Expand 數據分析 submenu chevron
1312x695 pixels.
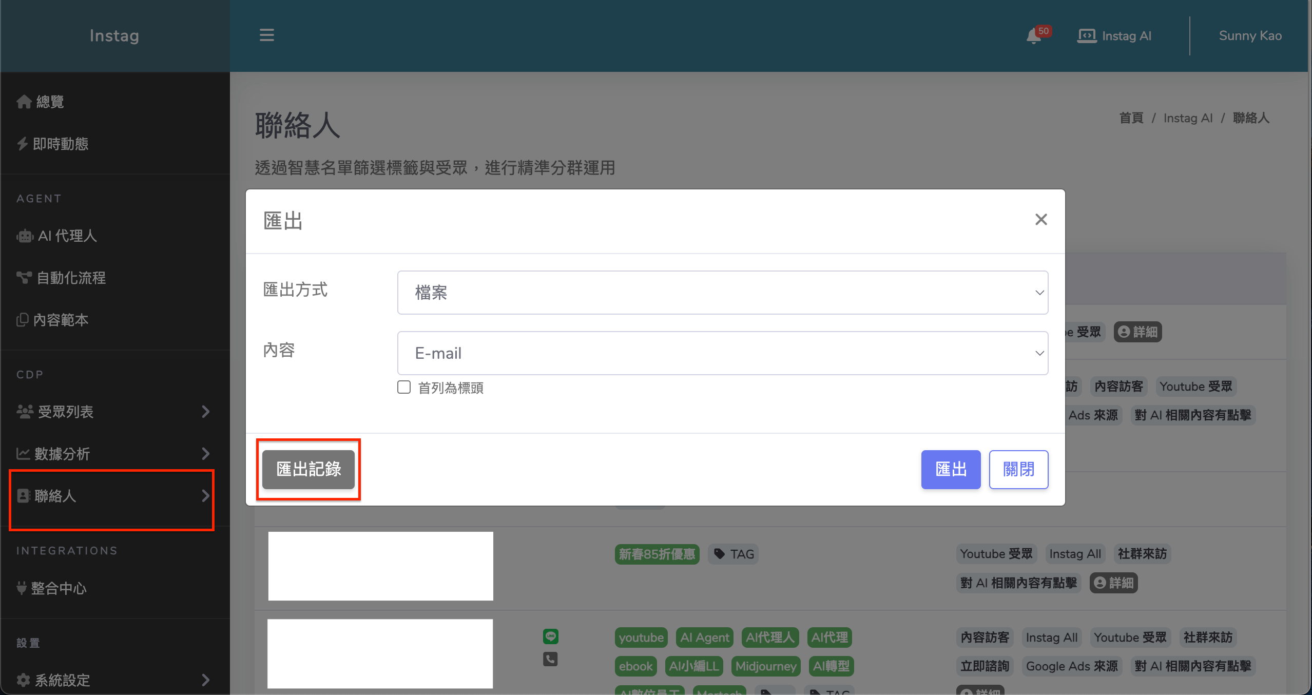pos(205,454)
